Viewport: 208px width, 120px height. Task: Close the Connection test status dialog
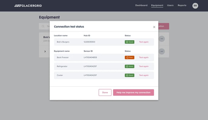click(x=154, y=27)
